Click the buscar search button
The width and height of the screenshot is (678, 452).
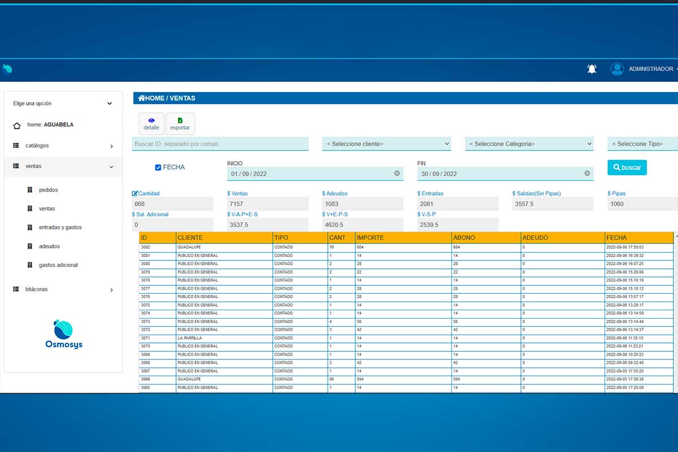coord(627,168)
